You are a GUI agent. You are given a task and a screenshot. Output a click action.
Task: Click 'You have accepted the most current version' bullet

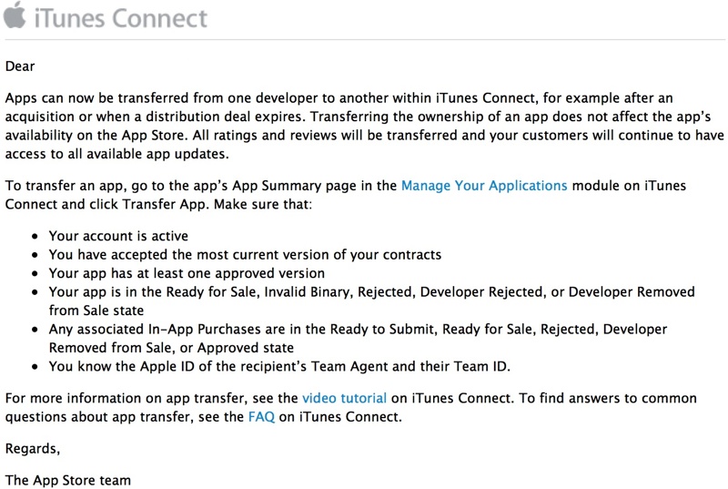(x=245, y=254)
